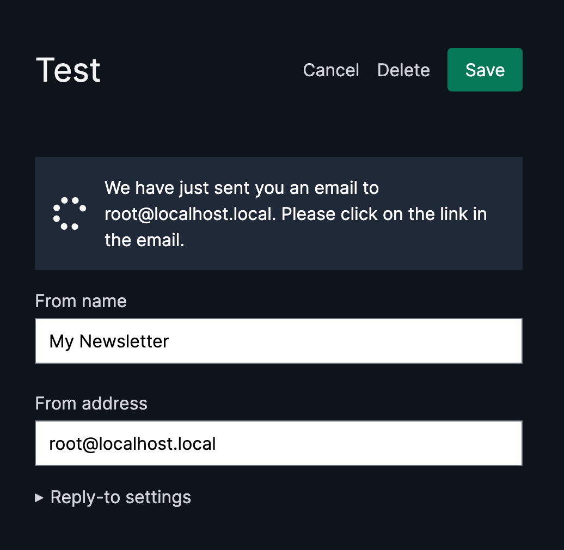This screenshot has width=564, height=550.
Task: Click the green Save button
Action: pyautogui.click(x=485, y=70)
